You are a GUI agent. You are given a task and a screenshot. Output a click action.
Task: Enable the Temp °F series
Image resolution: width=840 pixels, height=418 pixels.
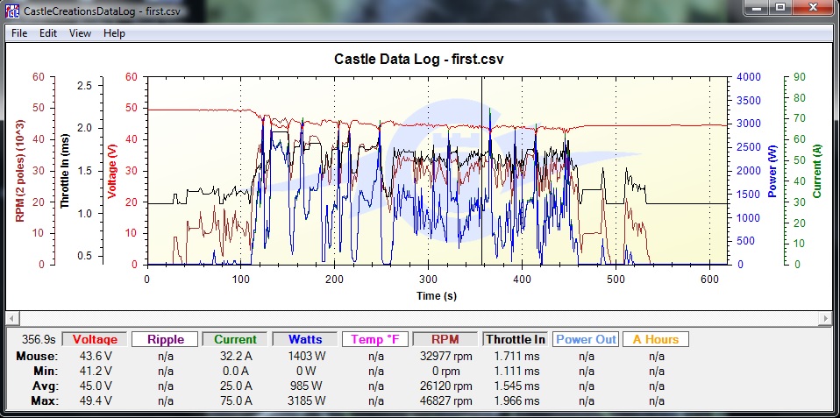coord(375,339)
